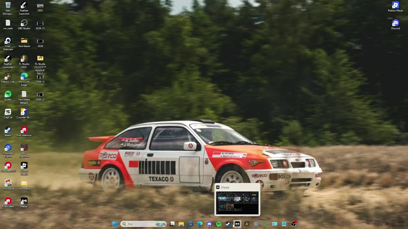
Task: Open 'Riot İstemcisi' icon next to Steam
Action: (24, 132)
